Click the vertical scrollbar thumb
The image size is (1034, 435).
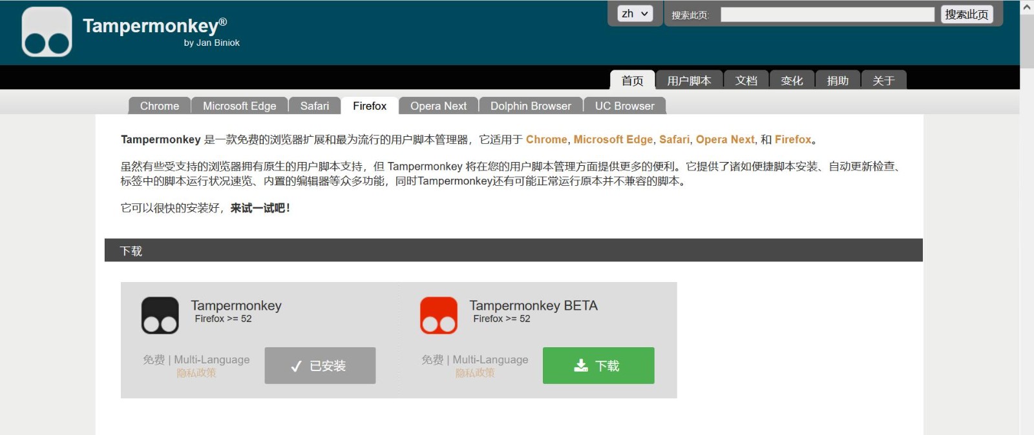click(1027, 41)
